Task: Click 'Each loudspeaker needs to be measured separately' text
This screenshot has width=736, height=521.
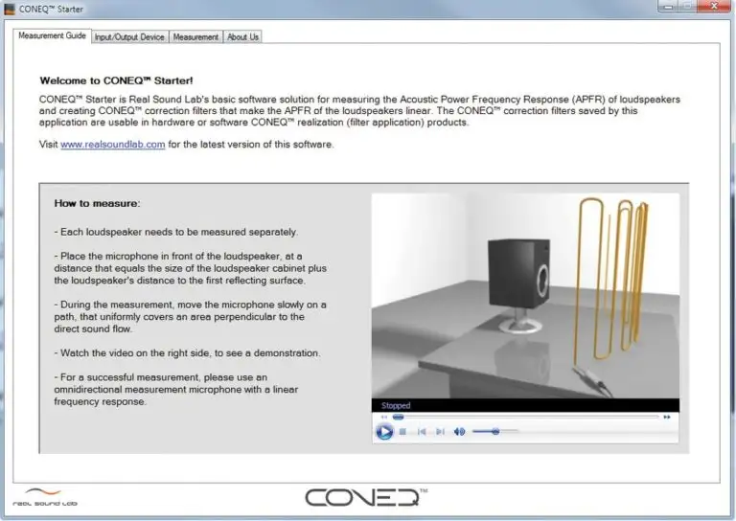Action: click(178, 232)
